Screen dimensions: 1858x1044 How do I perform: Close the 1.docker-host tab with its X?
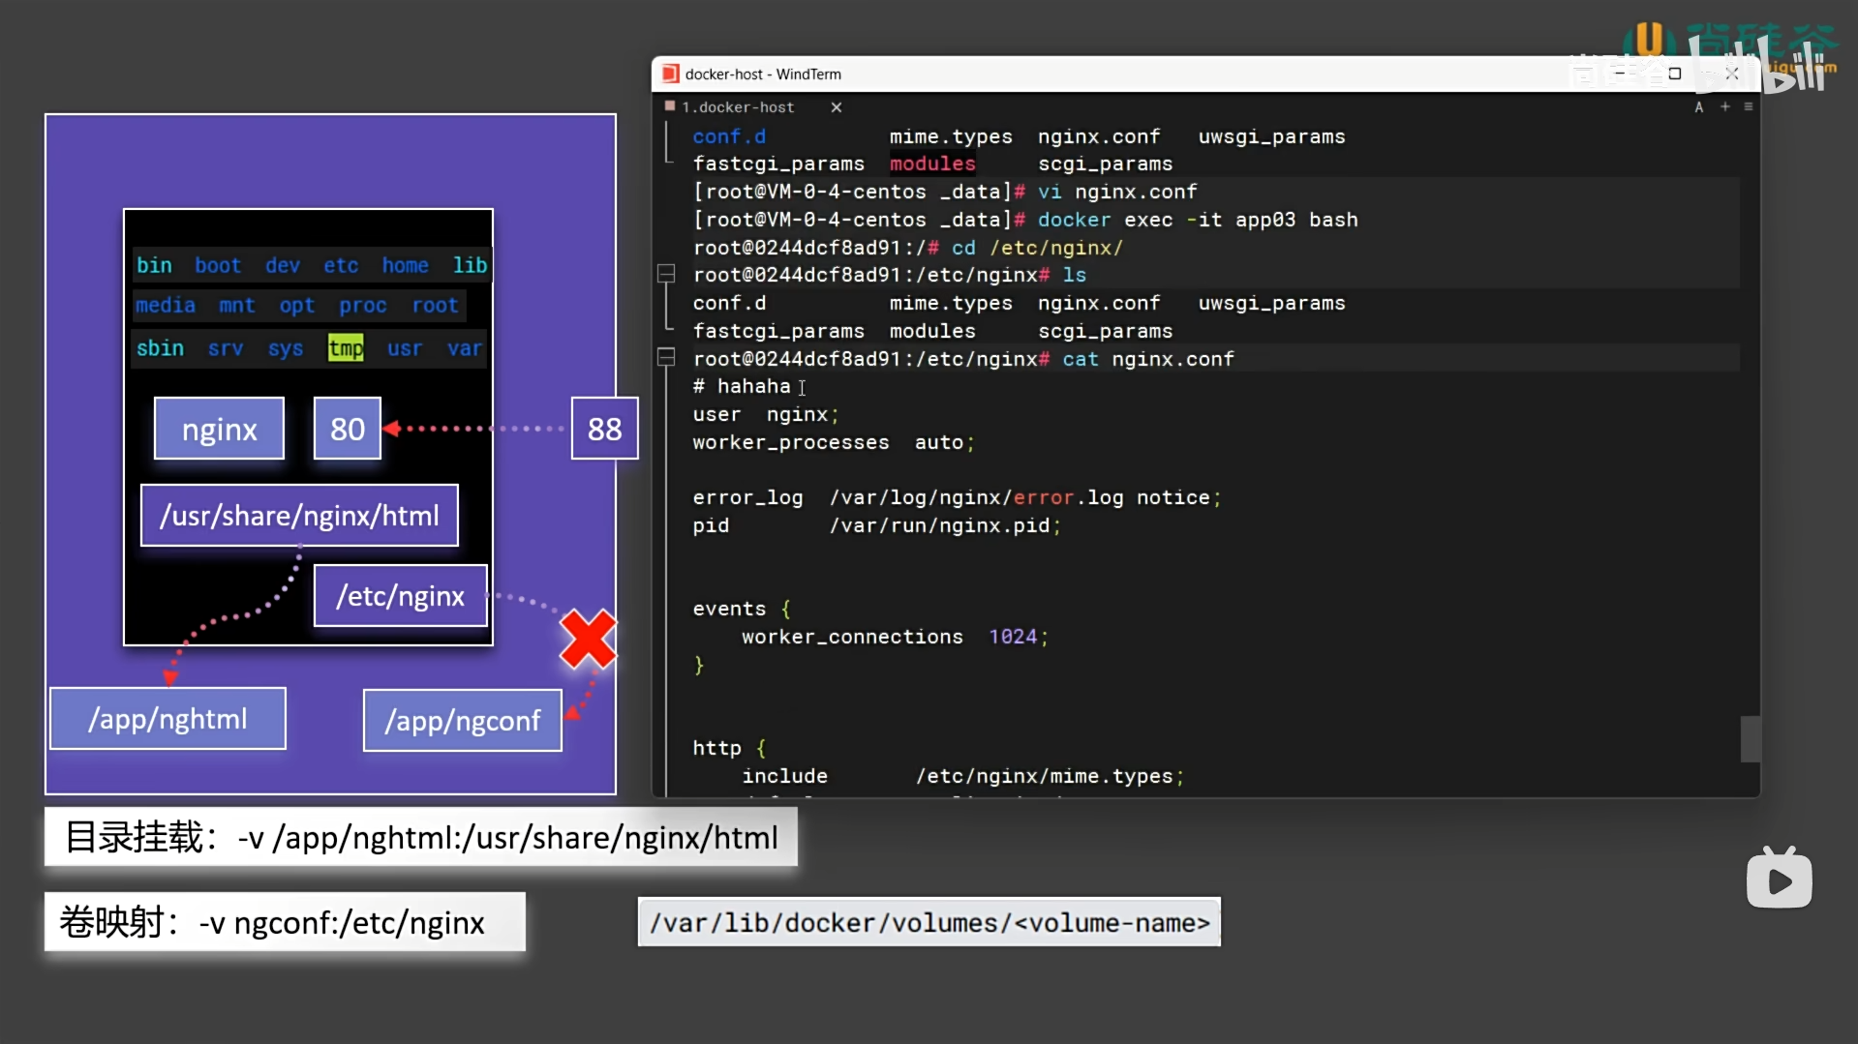(837, 107)
